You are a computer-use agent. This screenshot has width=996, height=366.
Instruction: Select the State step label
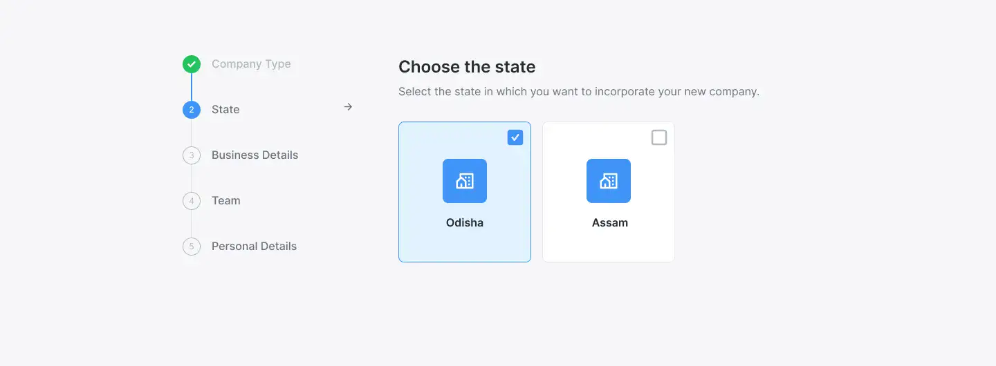(x=225, y=110)
